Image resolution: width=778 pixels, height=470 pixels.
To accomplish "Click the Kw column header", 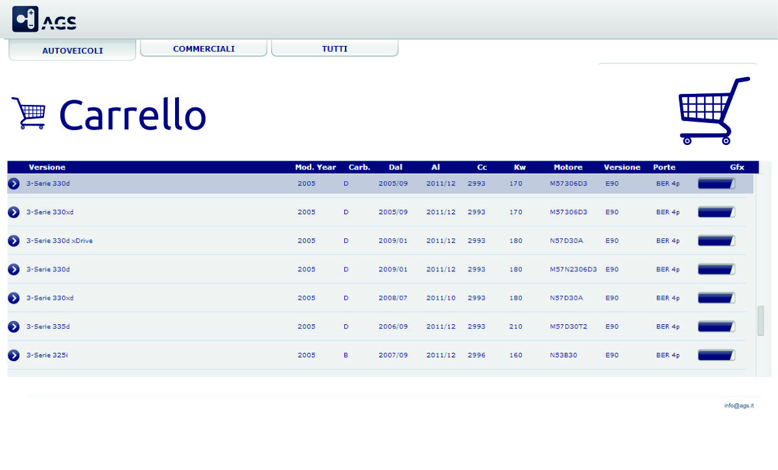I will (520, 167).
